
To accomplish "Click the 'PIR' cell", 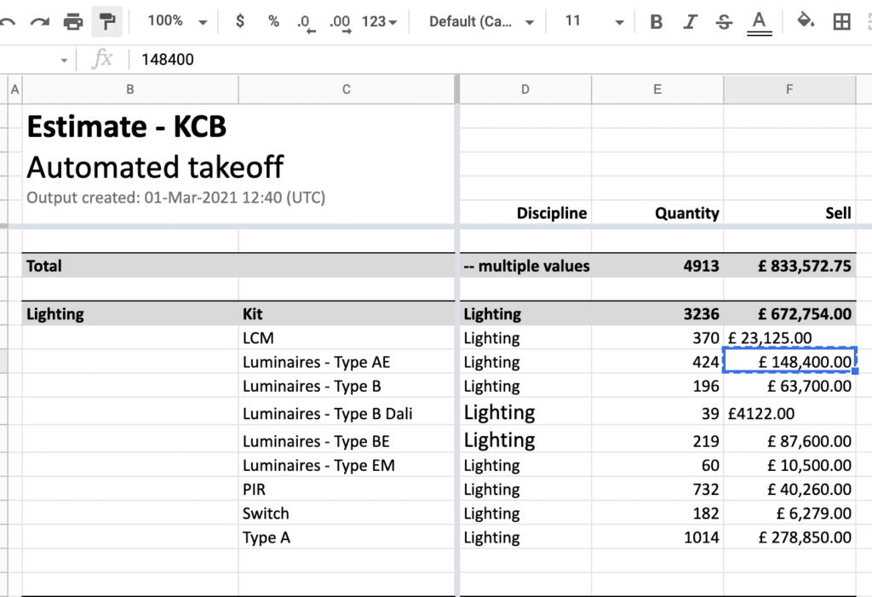I will point(347,489).
